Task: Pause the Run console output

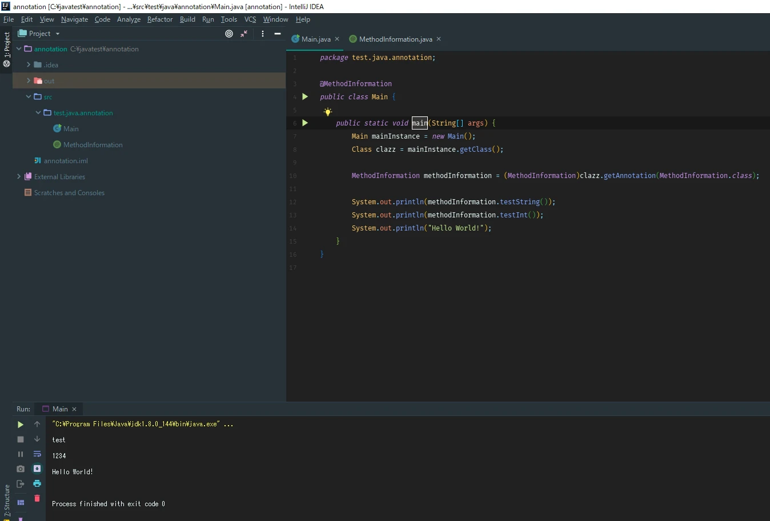Action: [x=21, y=454]
